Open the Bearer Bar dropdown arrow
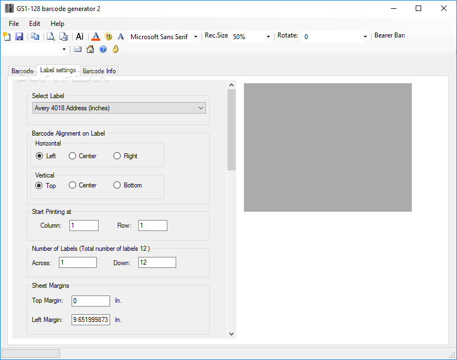Screen dimensions: 457x360 [64, 49]
